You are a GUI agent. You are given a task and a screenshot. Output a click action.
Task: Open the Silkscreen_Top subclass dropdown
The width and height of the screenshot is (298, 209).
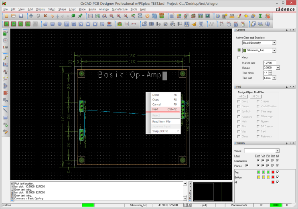pyautogui.click(x=274, y=50)
